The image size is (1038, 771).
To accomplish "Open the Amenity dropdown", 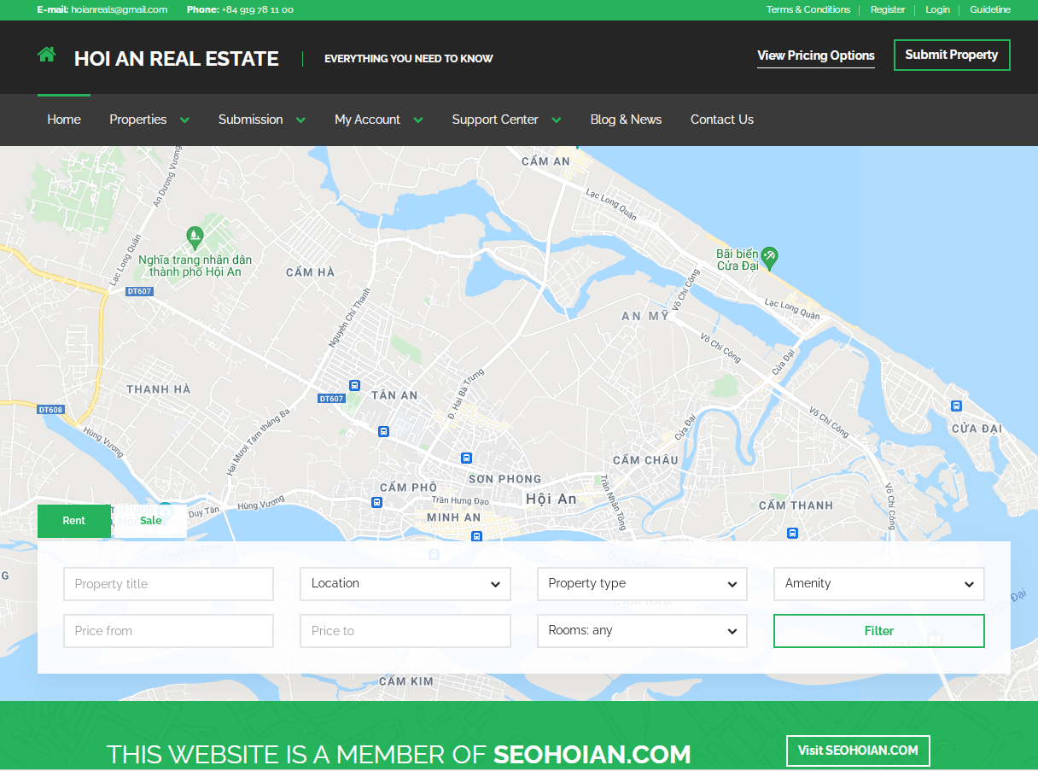I will point(878,583).
